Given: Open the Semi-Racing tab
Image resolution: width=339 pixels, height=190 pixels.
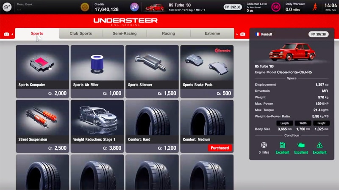Looking at the screenshot, I should 125,33.
